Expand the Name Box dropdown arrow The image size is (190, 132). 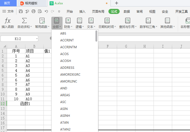coord(37,39)
